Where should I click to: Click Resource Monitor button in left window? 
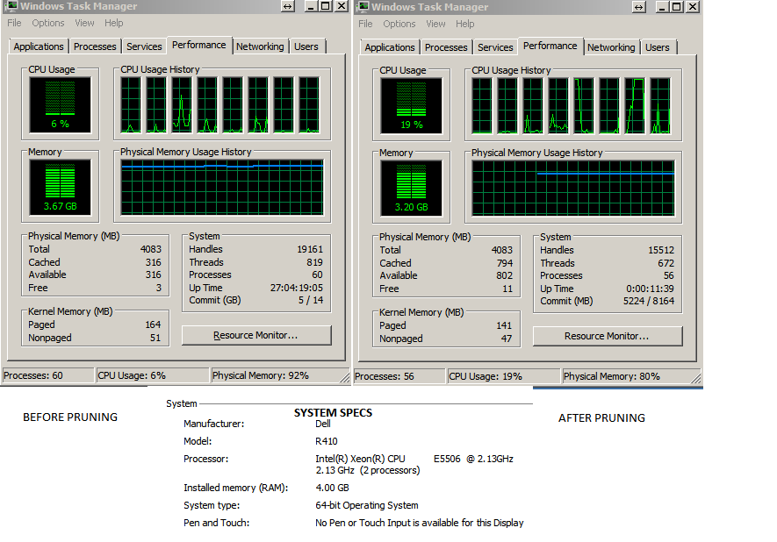(256, 335)
